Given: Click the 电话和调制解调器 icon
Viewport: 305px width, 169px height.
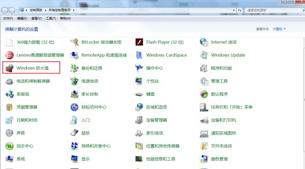Looking at the screenshot, I should pyautogui.click(x=9, y=81).
